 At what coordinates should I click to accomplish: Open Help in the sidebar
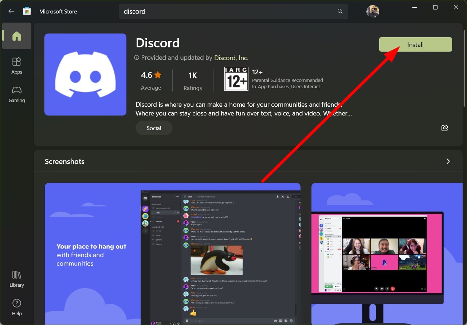[x=17, y=308]
